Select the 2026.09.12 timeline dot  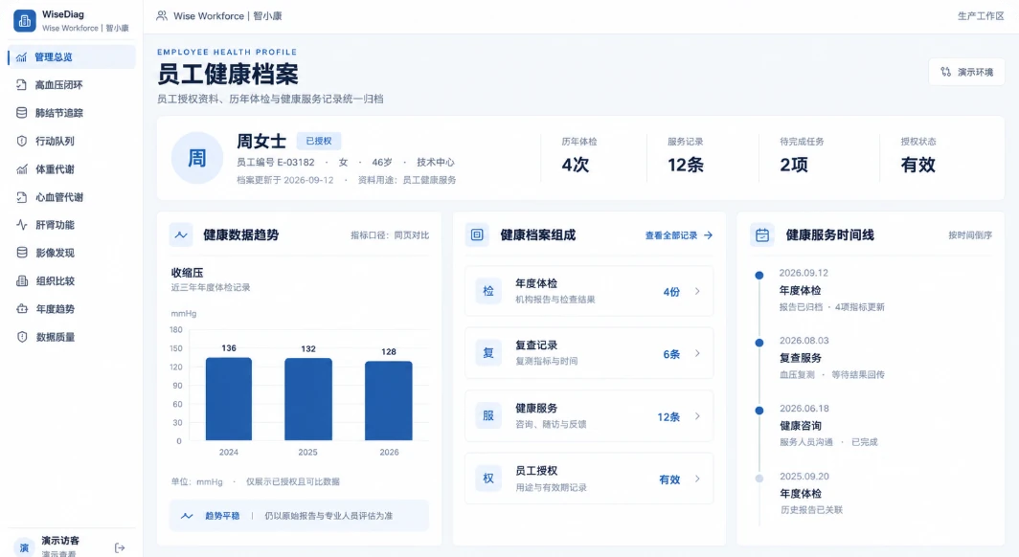pyautogui.click(x=759, y=276)
